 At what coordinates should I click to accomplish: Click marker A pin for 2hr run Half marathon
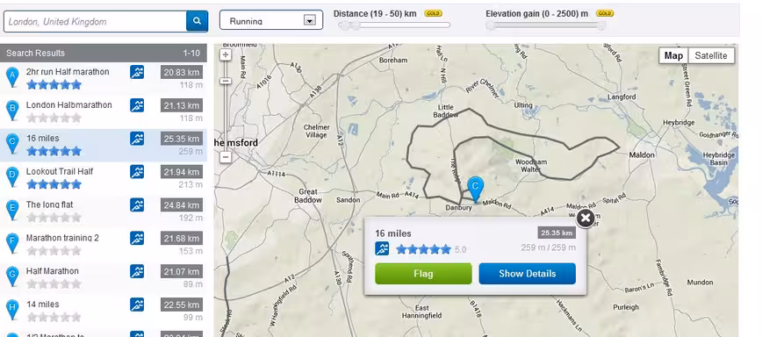point(12,77)
